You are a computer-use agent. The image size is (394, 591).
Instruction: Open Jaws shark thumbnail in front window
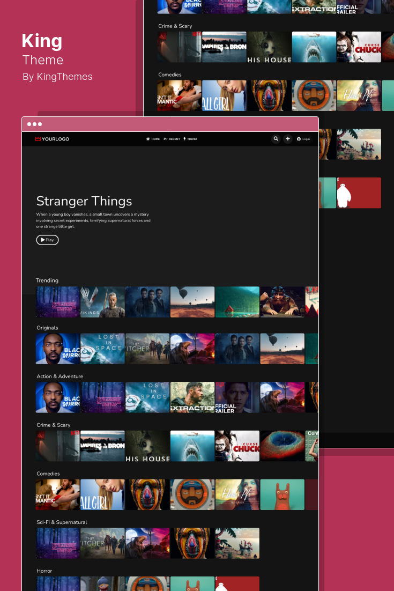[x=192, y=446]
